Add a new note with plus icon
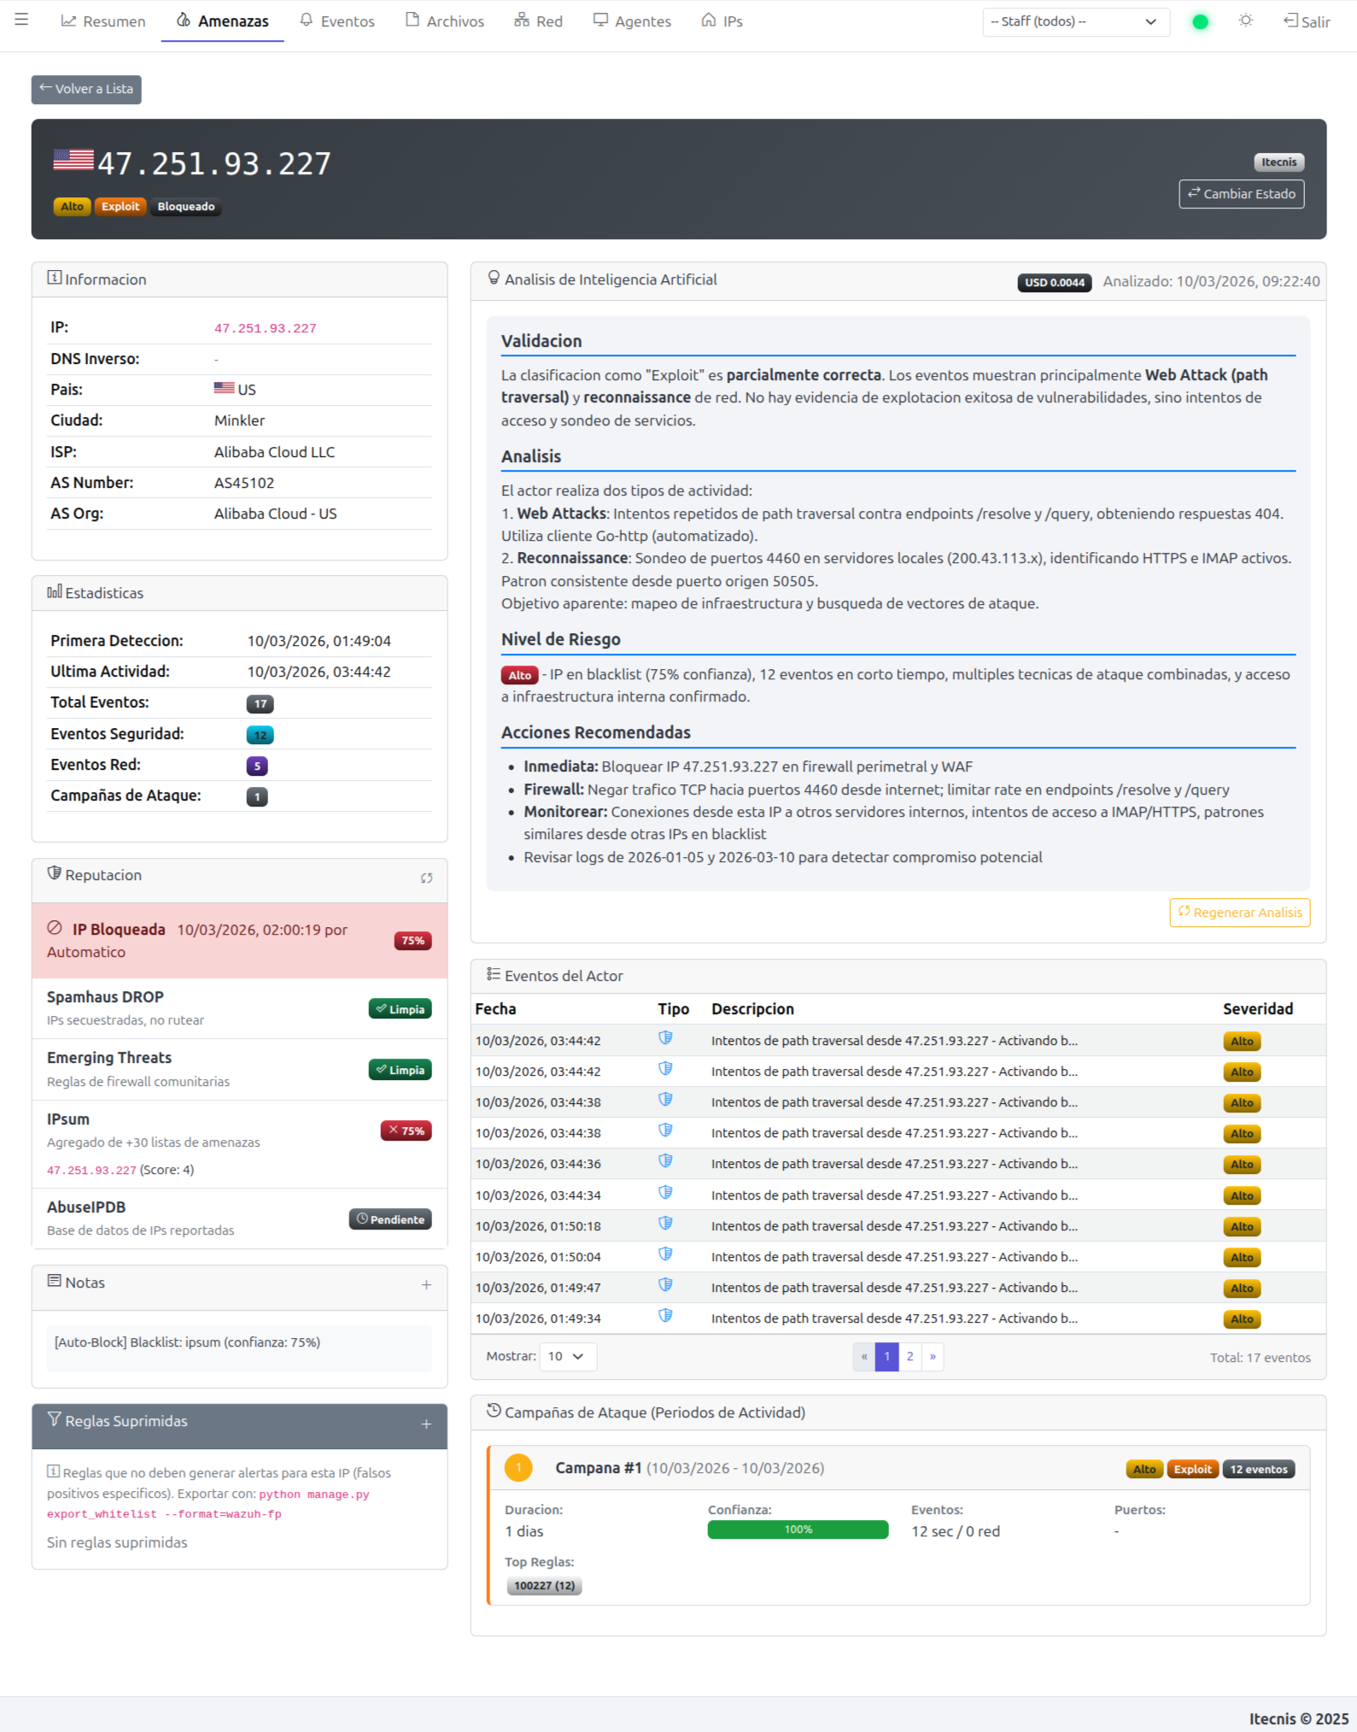1357x1732 pixels. pyautogui.click(x=426, y=1284)
